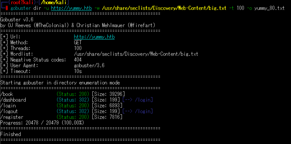The image size is (291, 144).
Task: Select the /dashboard result path
Action: point(13,100)
